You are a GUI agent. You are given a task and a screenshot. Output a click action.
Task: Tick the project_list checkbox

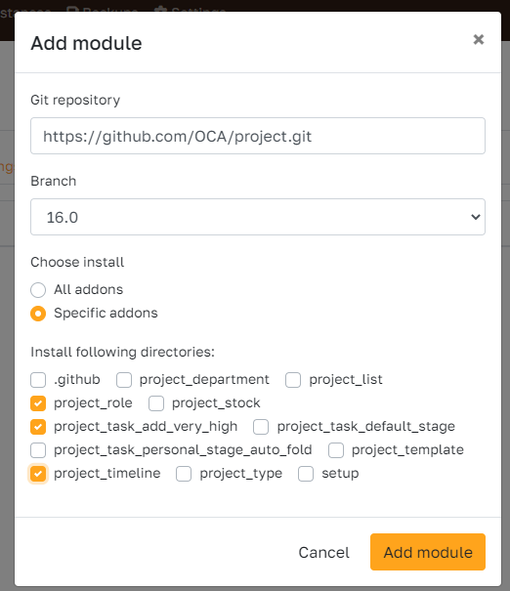click(293, 380)
